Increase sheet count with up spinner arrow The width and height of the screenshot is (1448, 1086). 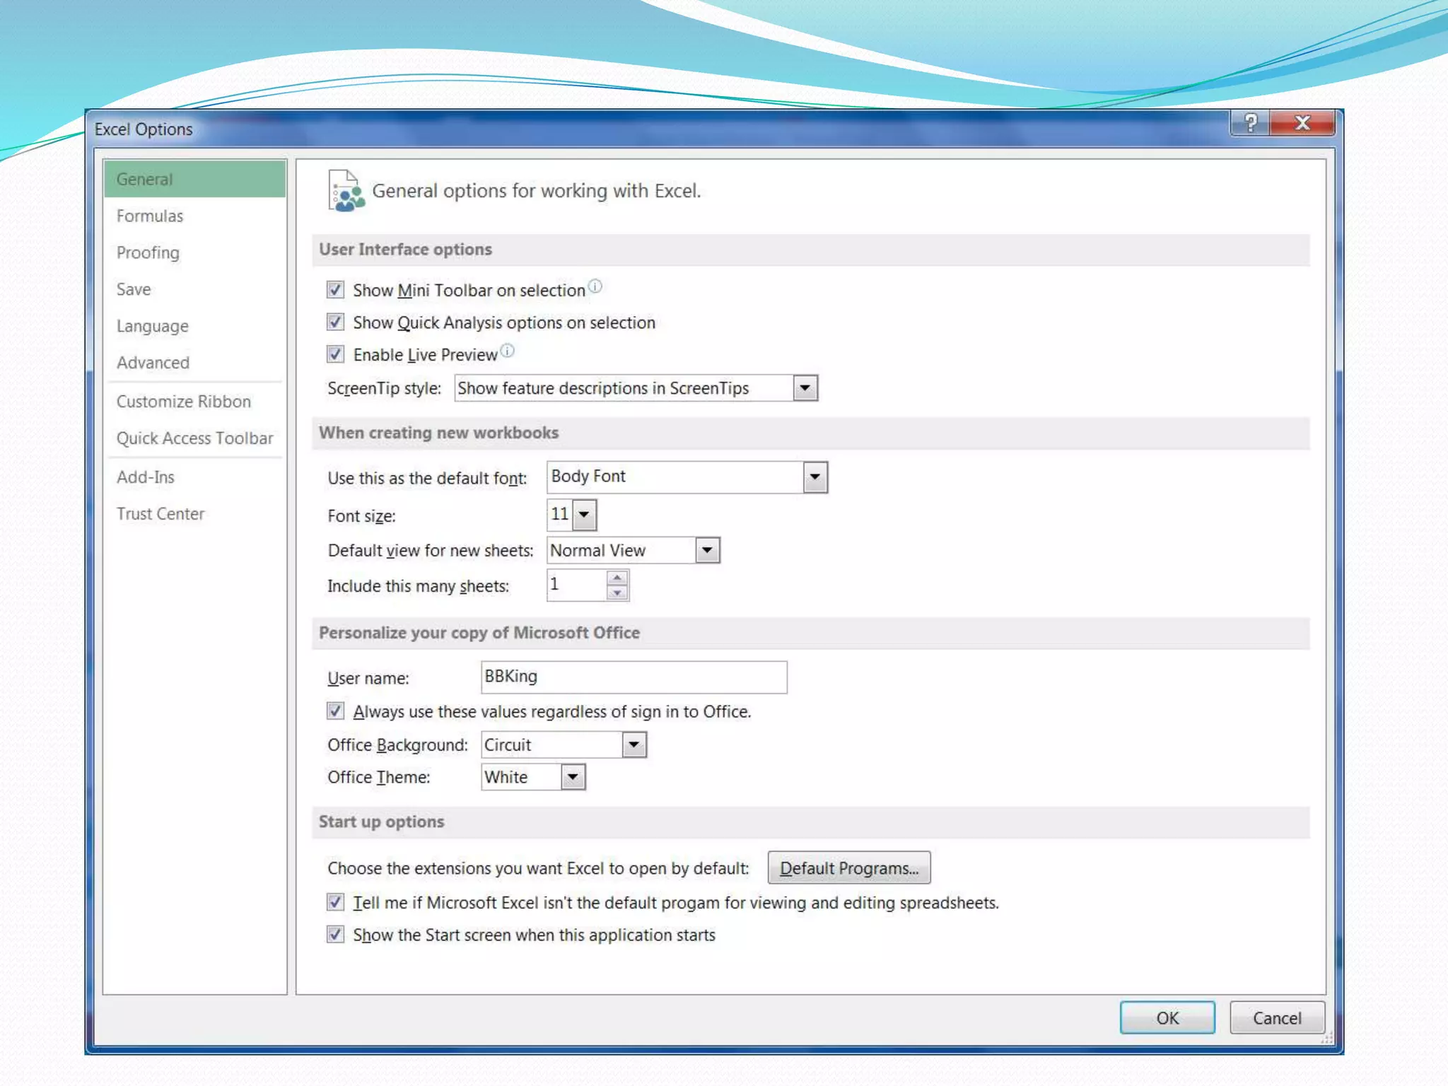617,578
